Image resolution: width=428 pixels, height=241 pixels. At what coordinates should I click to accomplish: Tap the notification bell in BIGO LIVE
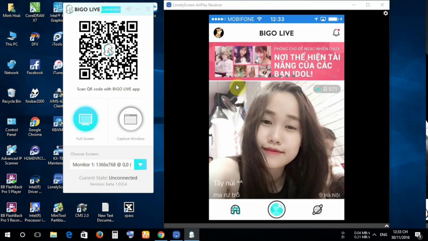point(336,33)
